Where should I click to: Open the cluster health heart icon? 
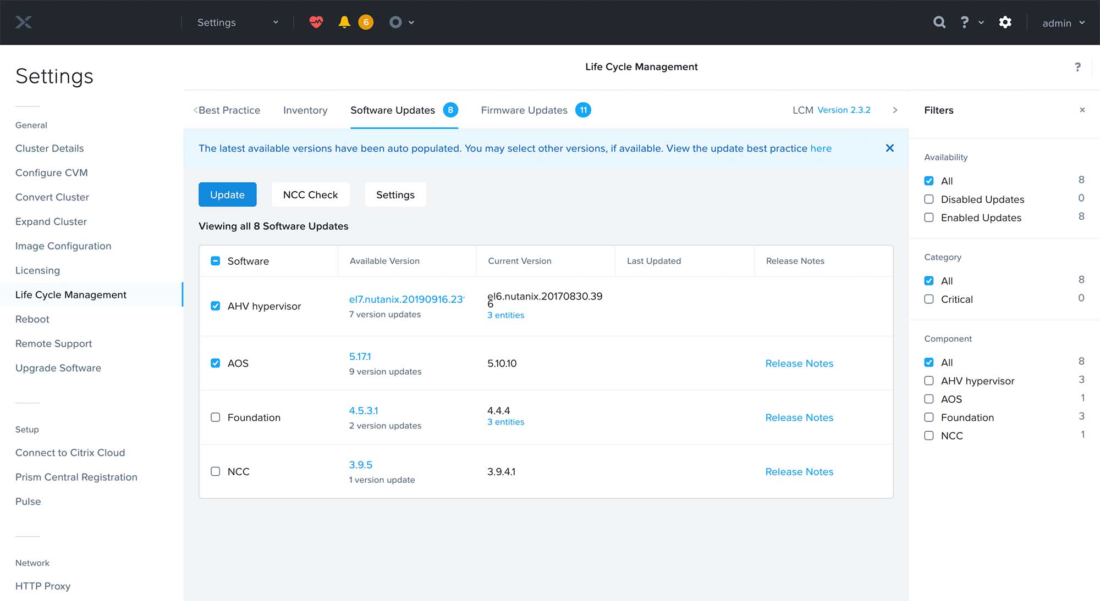click(316, 23)
